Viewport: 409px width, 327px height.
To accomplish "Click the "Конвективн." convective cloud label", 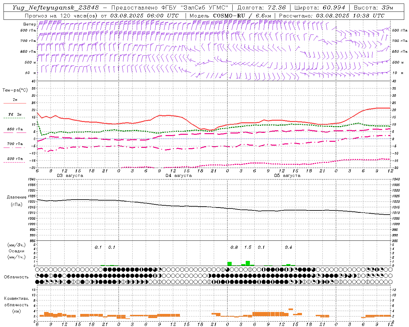I will click(x=16, y=299).
